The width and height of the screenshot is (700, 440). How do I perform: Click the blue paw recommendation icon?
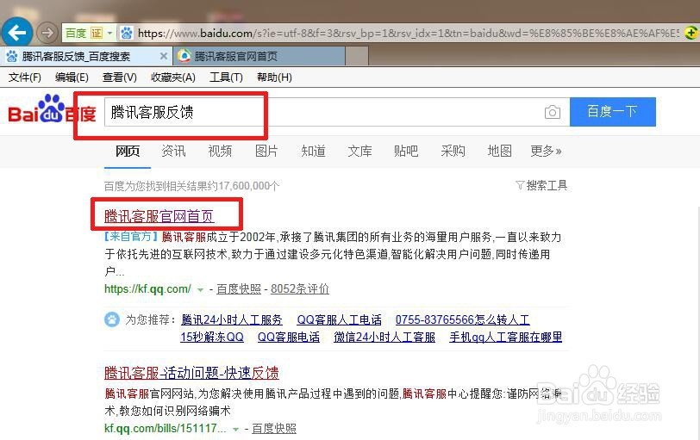click(112, 319)
